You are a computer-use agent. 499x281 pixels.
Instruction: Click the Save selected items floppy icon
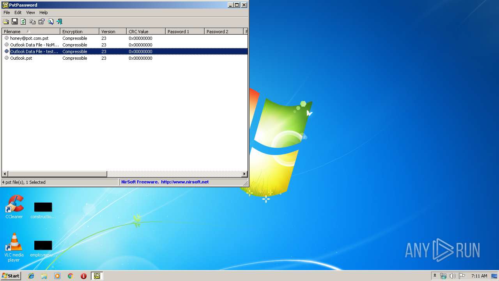[15, 21]
